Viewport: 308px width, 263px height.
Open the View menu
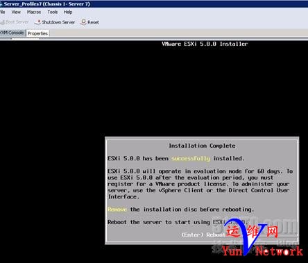tap(16, 12)
